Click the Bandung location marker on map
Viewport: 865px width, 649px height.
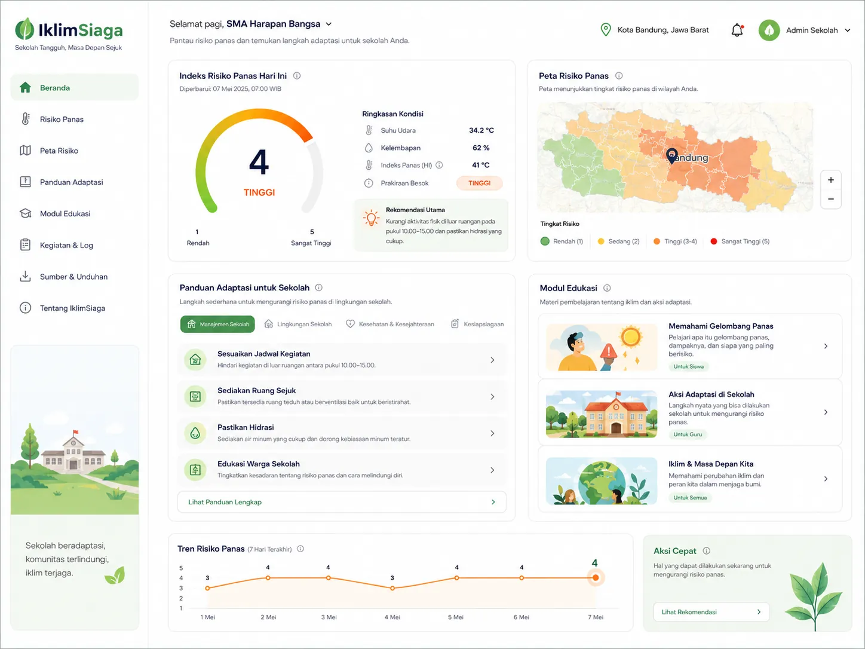coord(672,155)
